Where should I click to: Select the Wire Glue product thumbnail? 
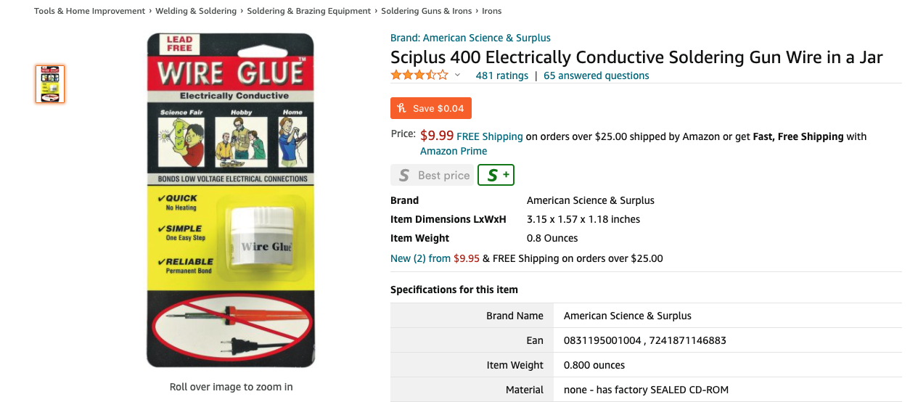[x=50, y=84]
